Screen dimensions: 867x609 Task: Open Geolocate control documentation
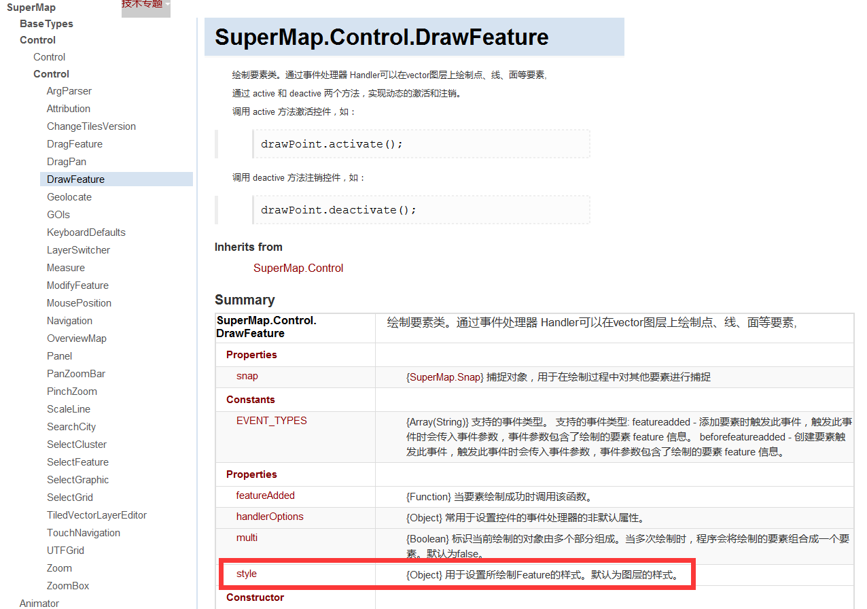click(x=69, y=197)
